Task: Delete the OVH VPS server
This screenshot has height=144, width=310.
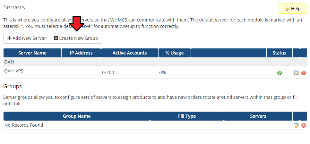Action: 304,73
